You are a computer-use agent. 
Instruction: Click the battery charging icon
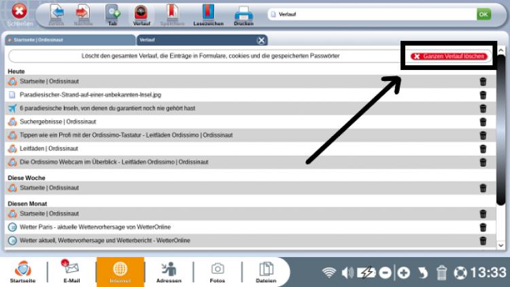(367, 273)
